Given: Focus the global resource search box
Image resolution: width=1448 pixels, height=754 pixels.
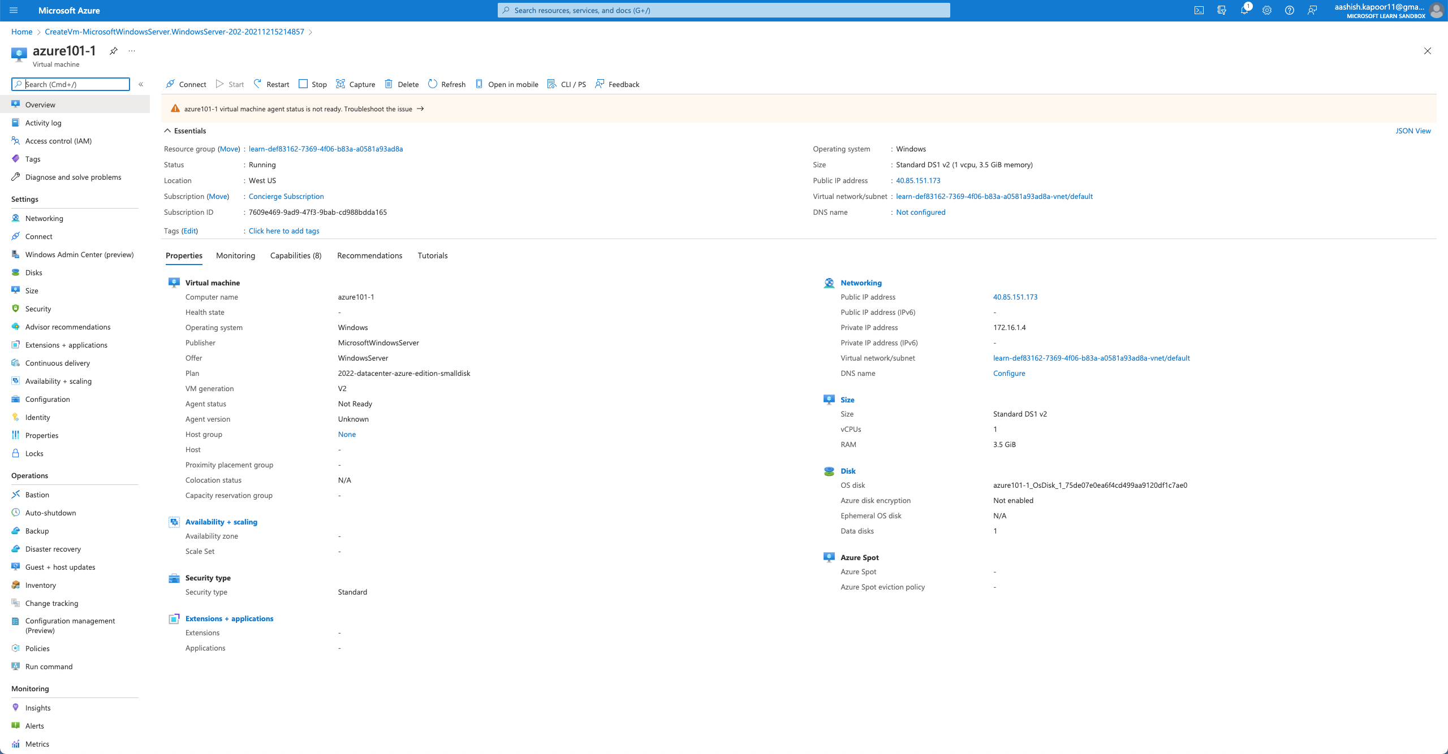Looking at the screenshot, I should tap(723, 10).
